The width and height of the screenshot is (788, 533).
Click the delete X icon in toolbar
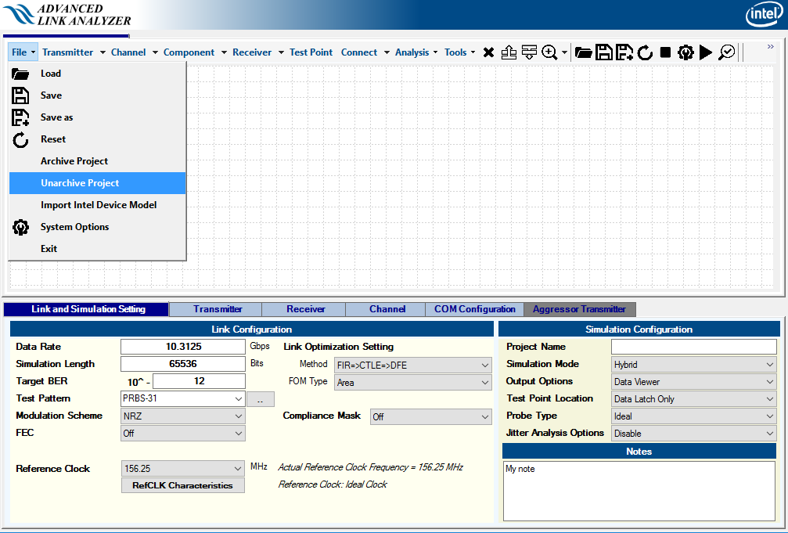coord(488,52)
